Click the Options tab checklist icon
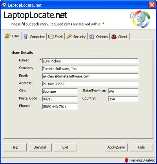 [91, 37]
